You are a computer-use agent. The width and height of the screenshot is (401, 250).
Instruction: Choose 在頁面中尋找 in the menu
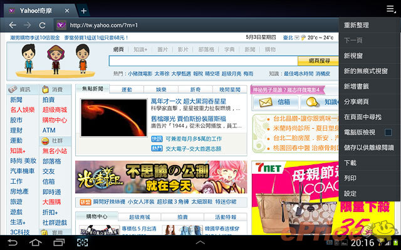pyautogui.click(x=365, y=117)
